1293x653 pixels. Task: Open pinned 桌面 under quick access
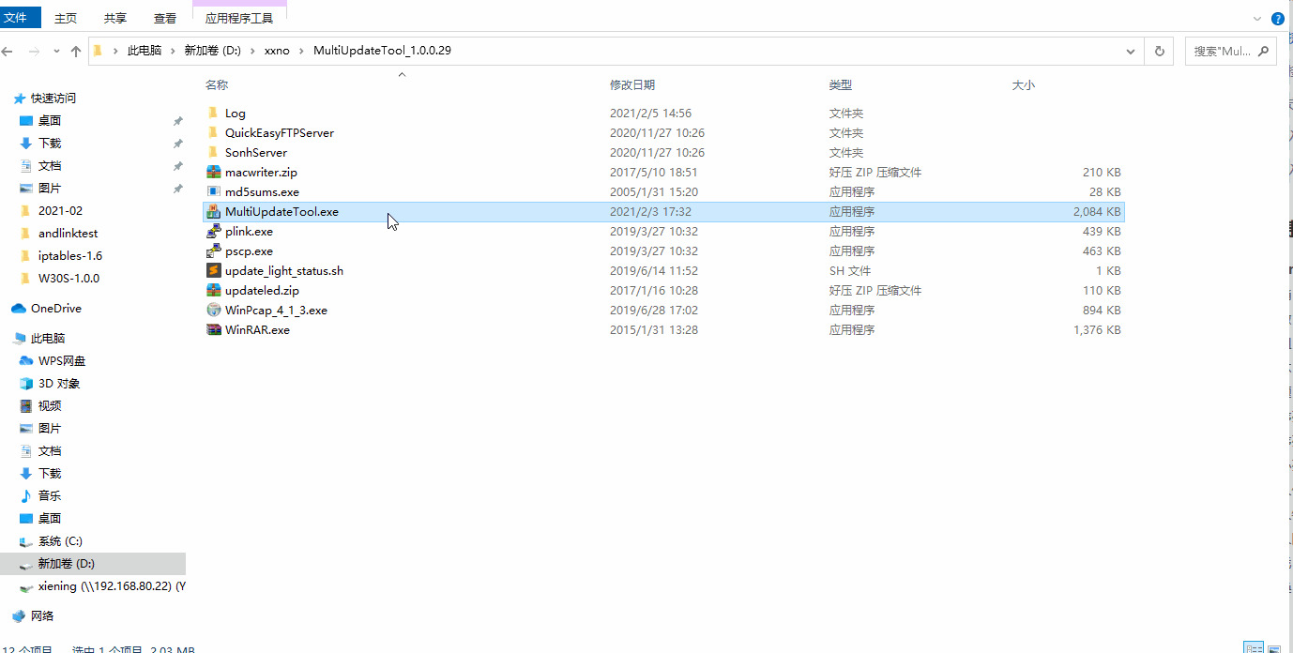click(50, 121)
